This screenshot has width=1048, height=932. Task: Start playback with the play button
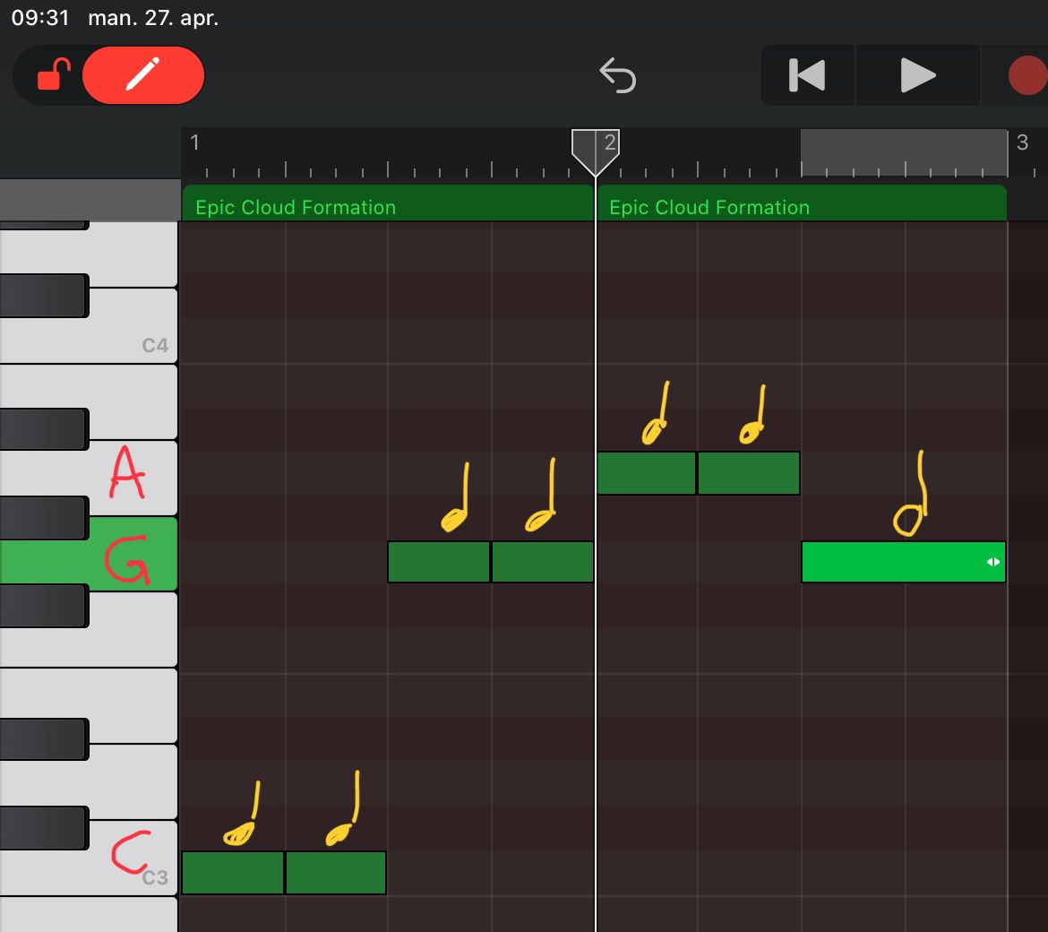click(917, 75)
